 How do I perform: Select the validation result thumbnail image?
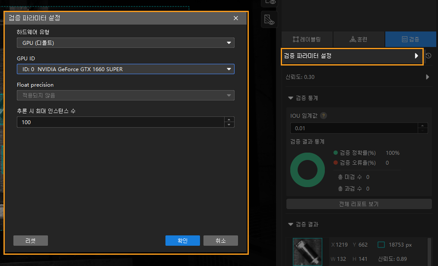307,252
